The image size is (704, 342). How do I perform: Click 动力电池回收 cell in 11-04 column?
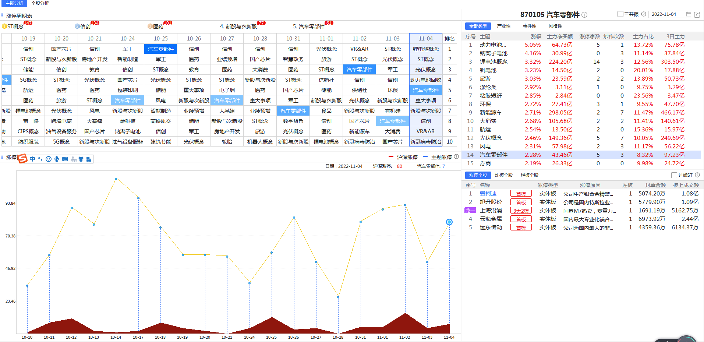426,80
